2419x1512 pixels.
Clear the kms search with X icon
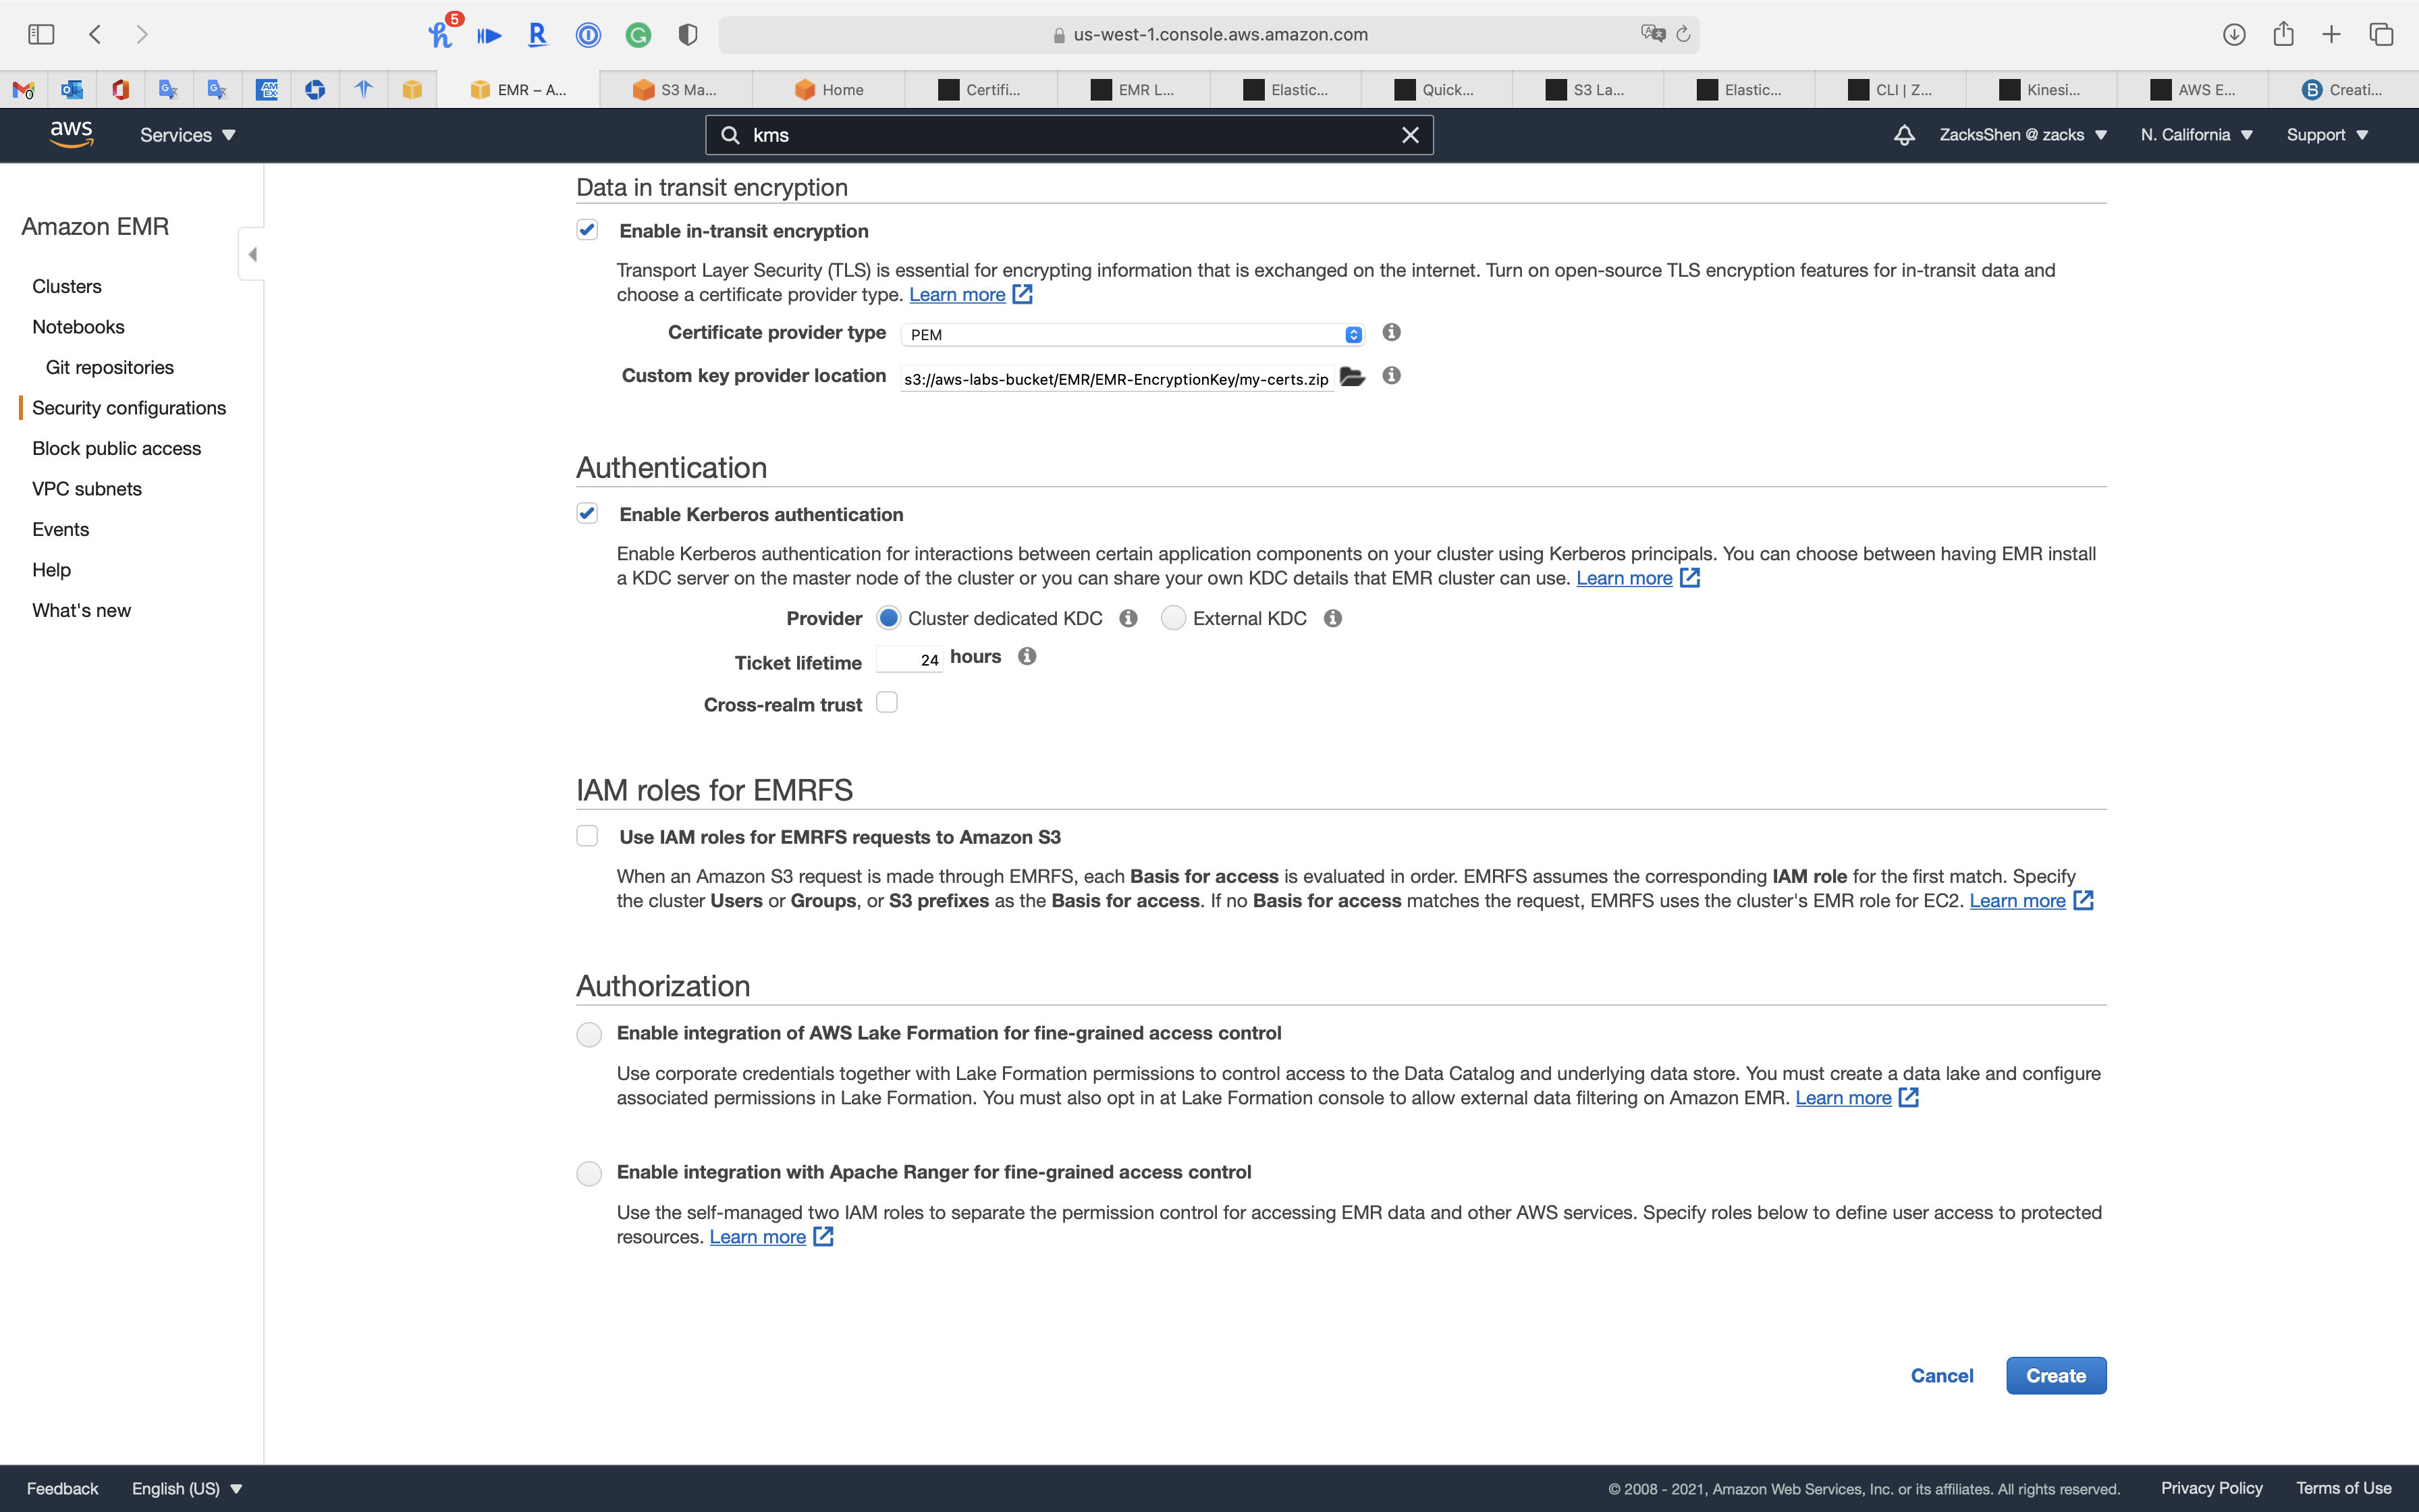pos(1409,135)
